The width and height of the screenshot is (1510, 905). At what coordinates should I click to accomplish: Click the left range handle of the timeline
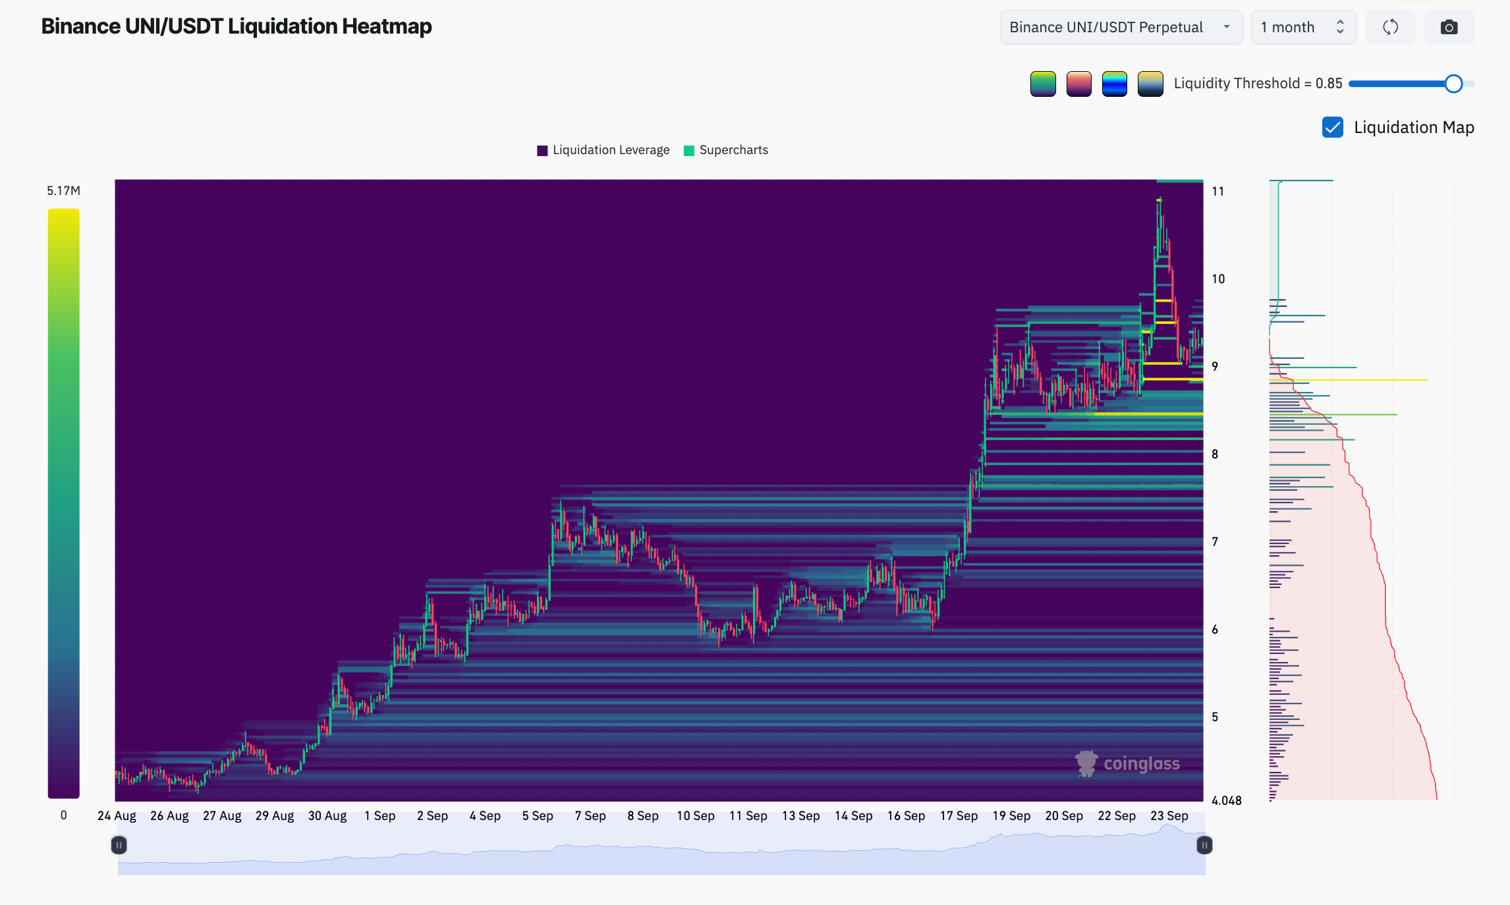119,845
